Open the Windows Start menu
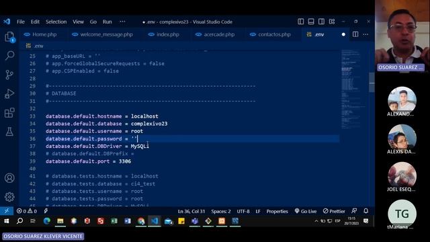430x242 pixels. pyautogui.click(x=6, y=221)
